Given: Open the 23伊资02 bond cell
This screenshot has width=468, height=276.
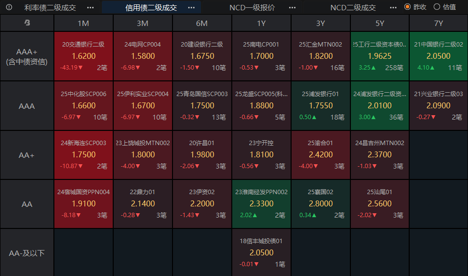Looking at the screenshot, I should point(202,204).
